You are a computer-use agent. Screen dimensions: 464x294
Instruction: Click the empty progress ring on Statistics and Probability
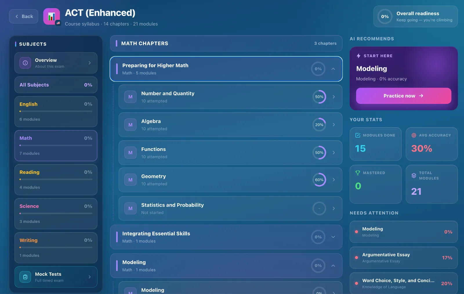pos(319,208)
